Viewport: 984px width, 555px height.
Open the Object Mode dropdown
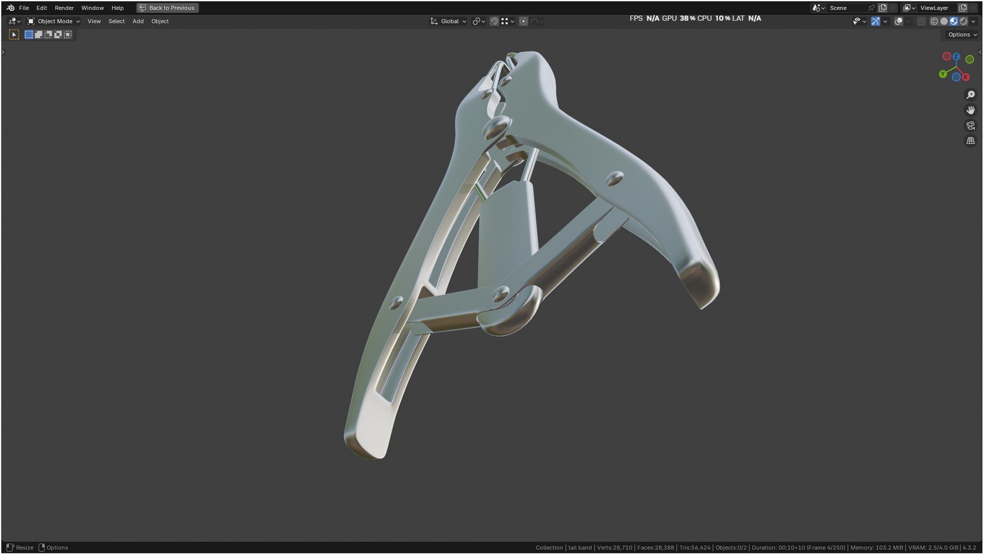click(x=53, y=21)
